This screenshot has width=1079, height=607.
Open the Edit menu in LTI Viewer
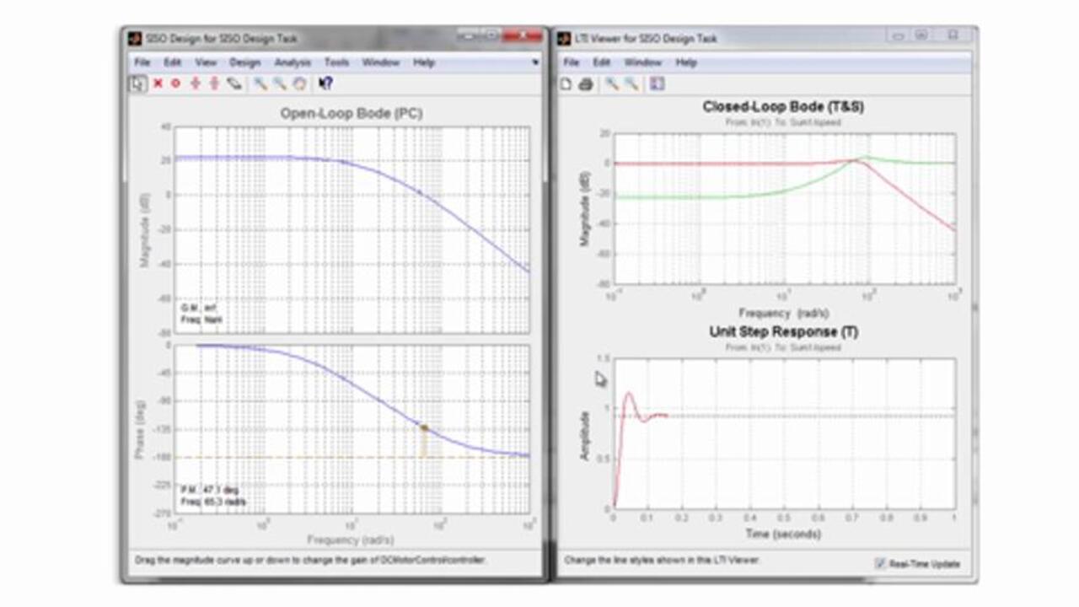coord(601,62)
